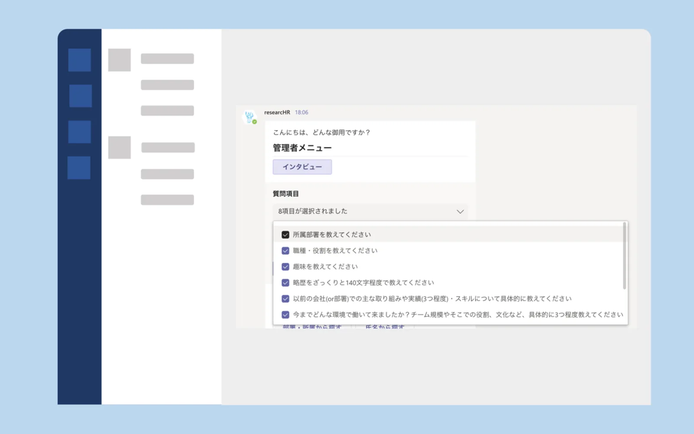Click the こんにちは、どんな御用ですか？ message text
Screen dimensions: 694x434
321,132
